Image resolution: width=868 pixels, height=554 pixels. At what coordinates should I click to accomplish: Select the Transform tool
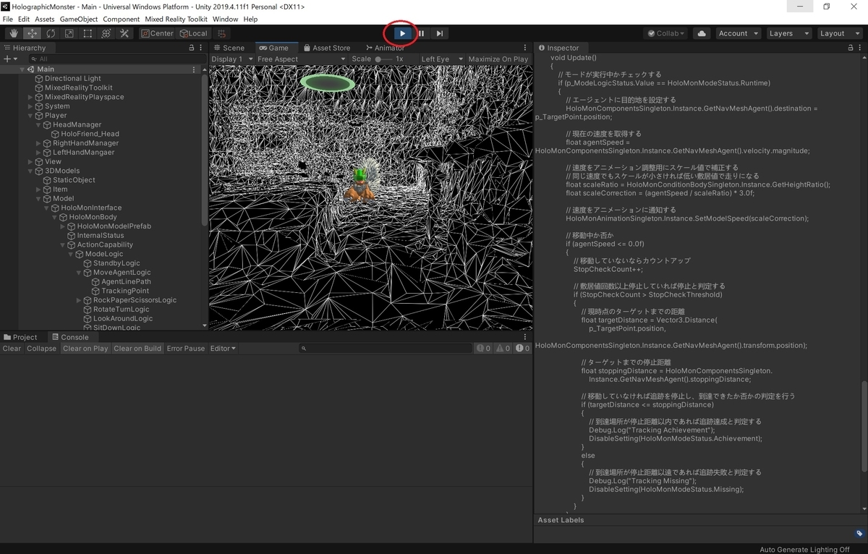[x=106, y=33]
